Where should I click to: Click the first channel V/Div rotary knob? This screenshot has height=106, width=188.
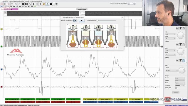(180, 35)
